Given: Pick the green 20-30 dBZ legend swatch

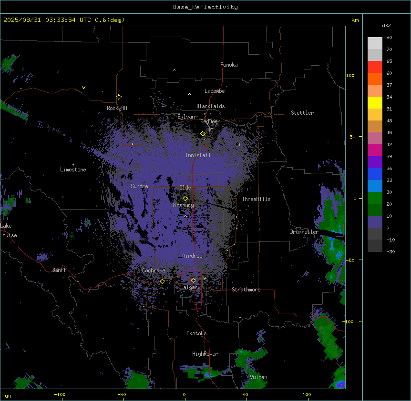Looking at the screenshot, I should pos(375,198).
